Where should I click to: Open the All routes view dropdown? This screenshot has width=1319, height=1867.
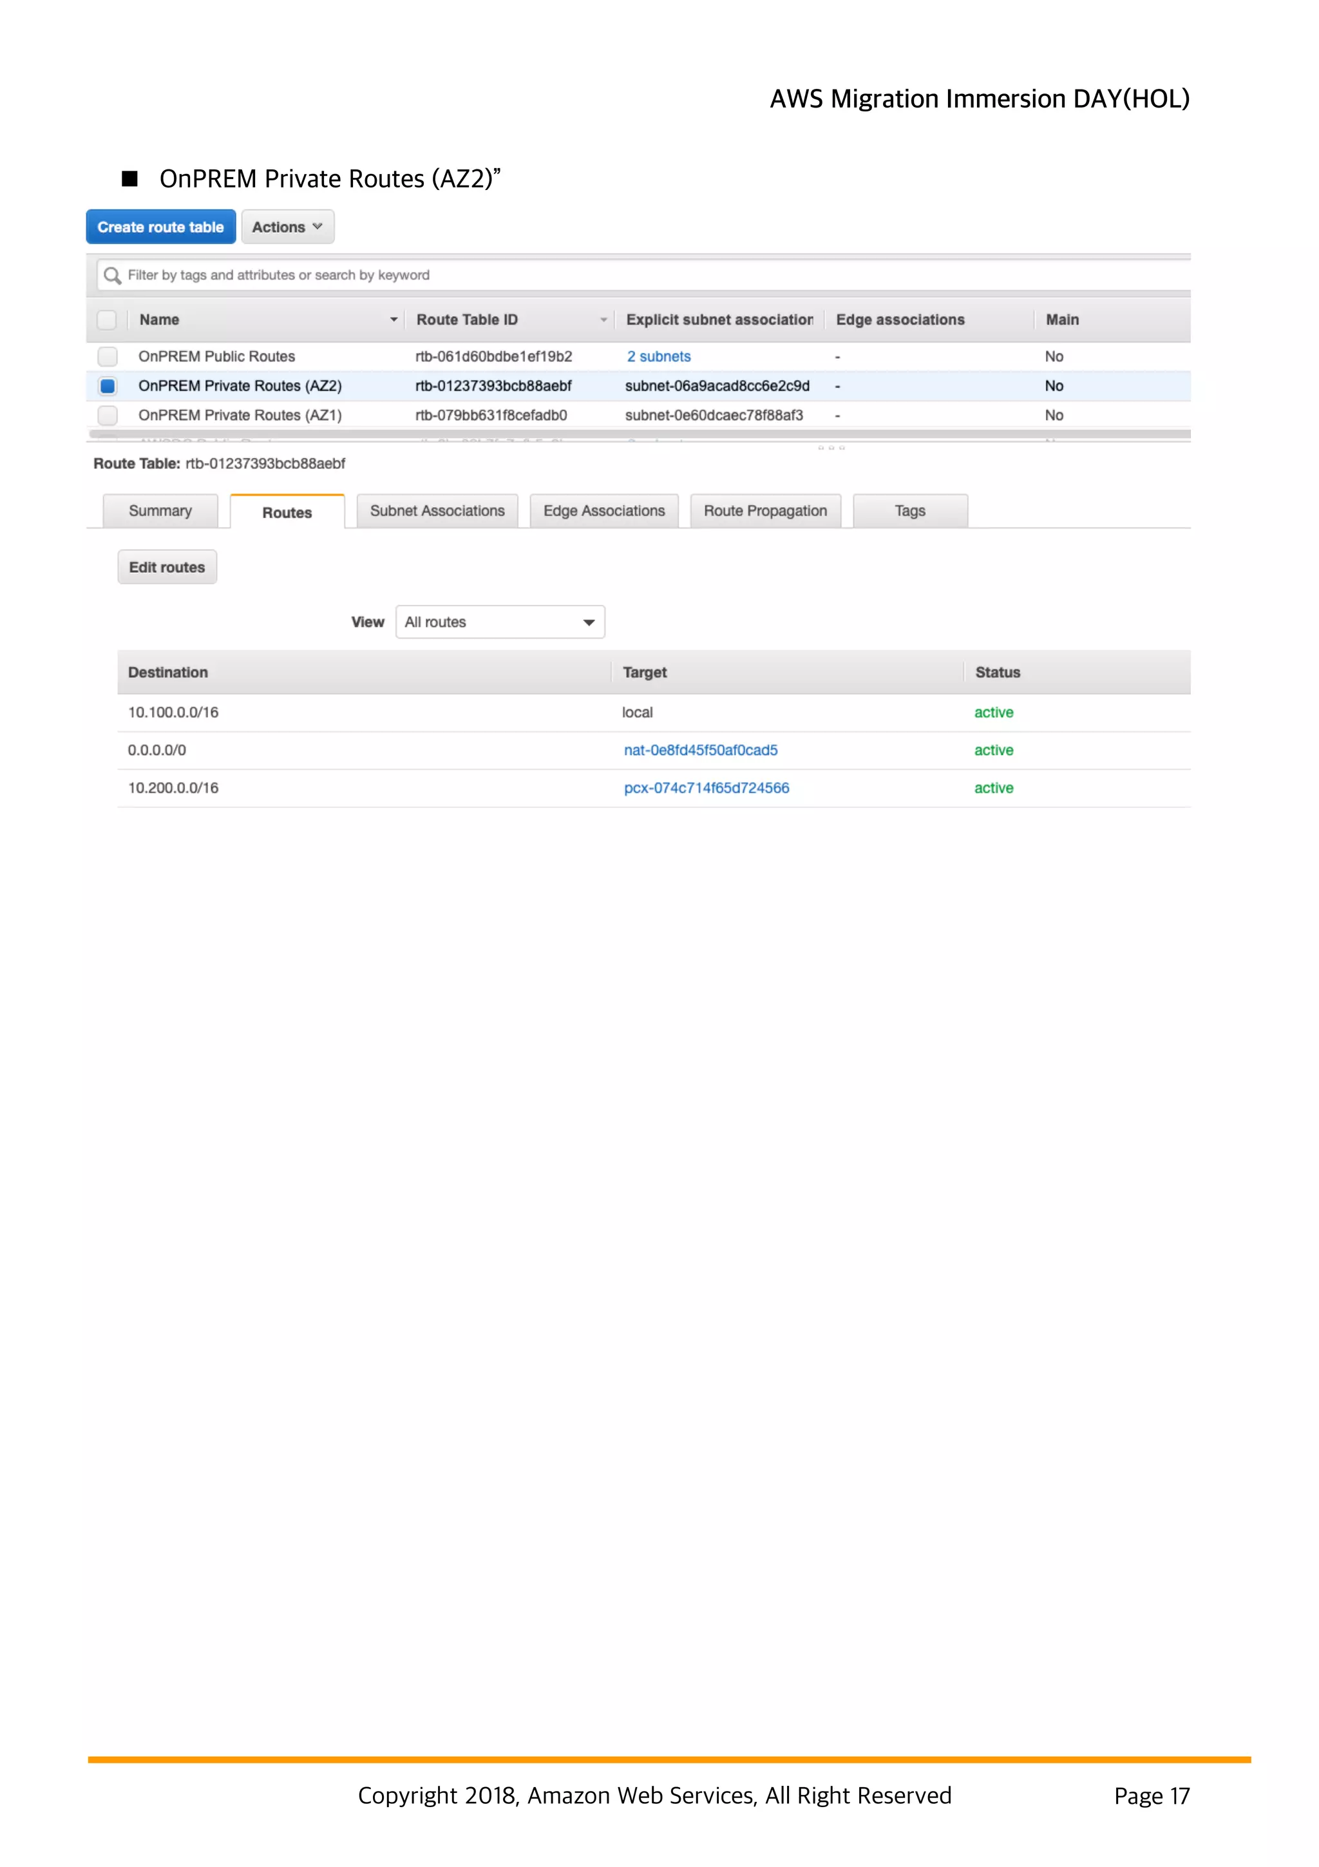(500, 622)
